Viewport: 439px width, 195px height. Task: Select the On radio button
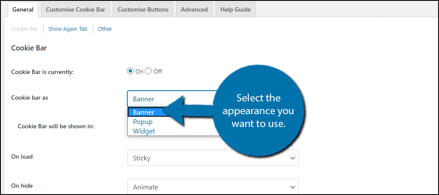(130, 71)
